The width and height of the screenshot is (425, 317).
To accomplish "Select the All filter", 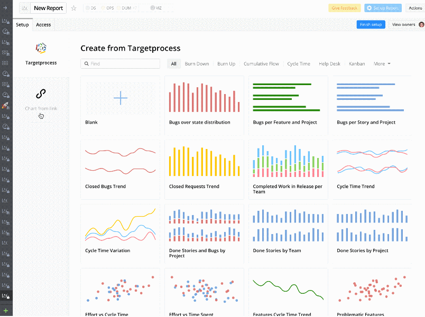I will coord(174,64).
